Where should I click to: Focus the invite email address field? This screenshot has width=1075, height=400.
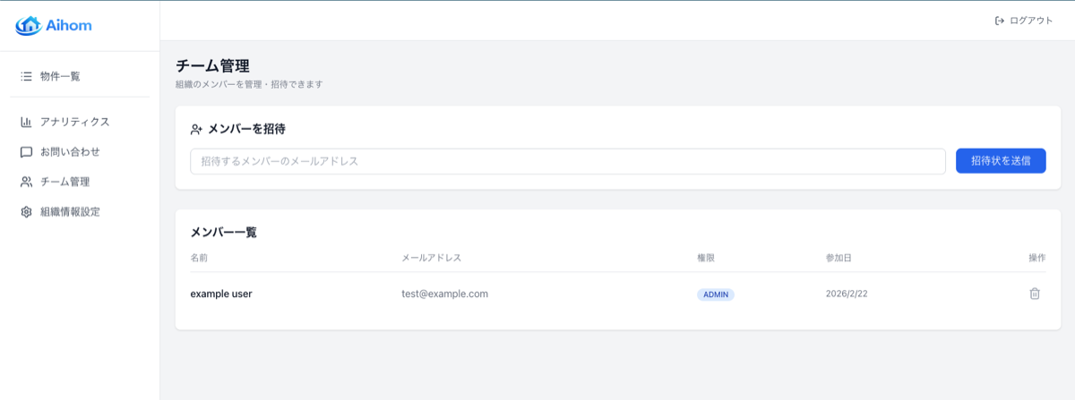568,161
